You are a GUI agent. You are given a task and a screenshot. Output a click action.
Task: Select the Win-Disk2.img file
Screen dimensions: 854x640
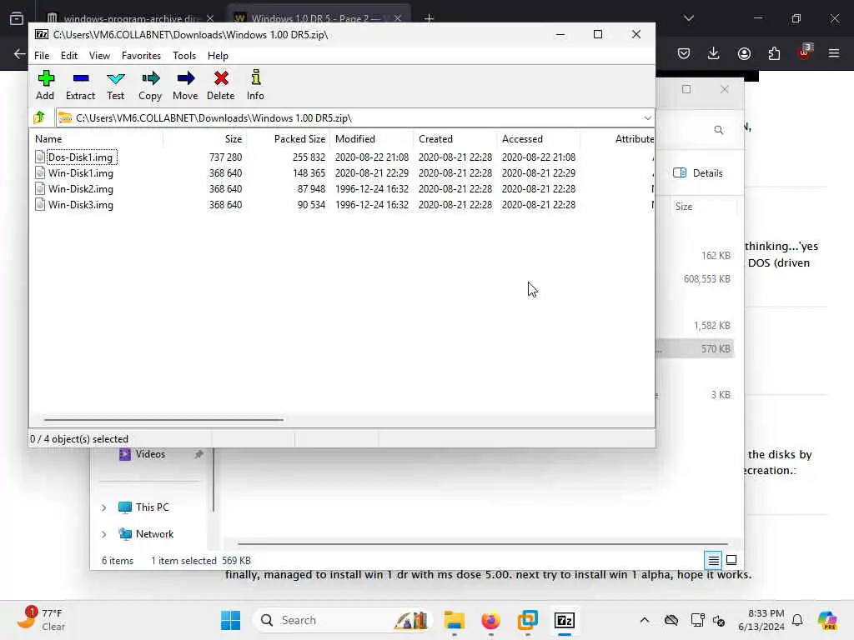tap(81, 189)
